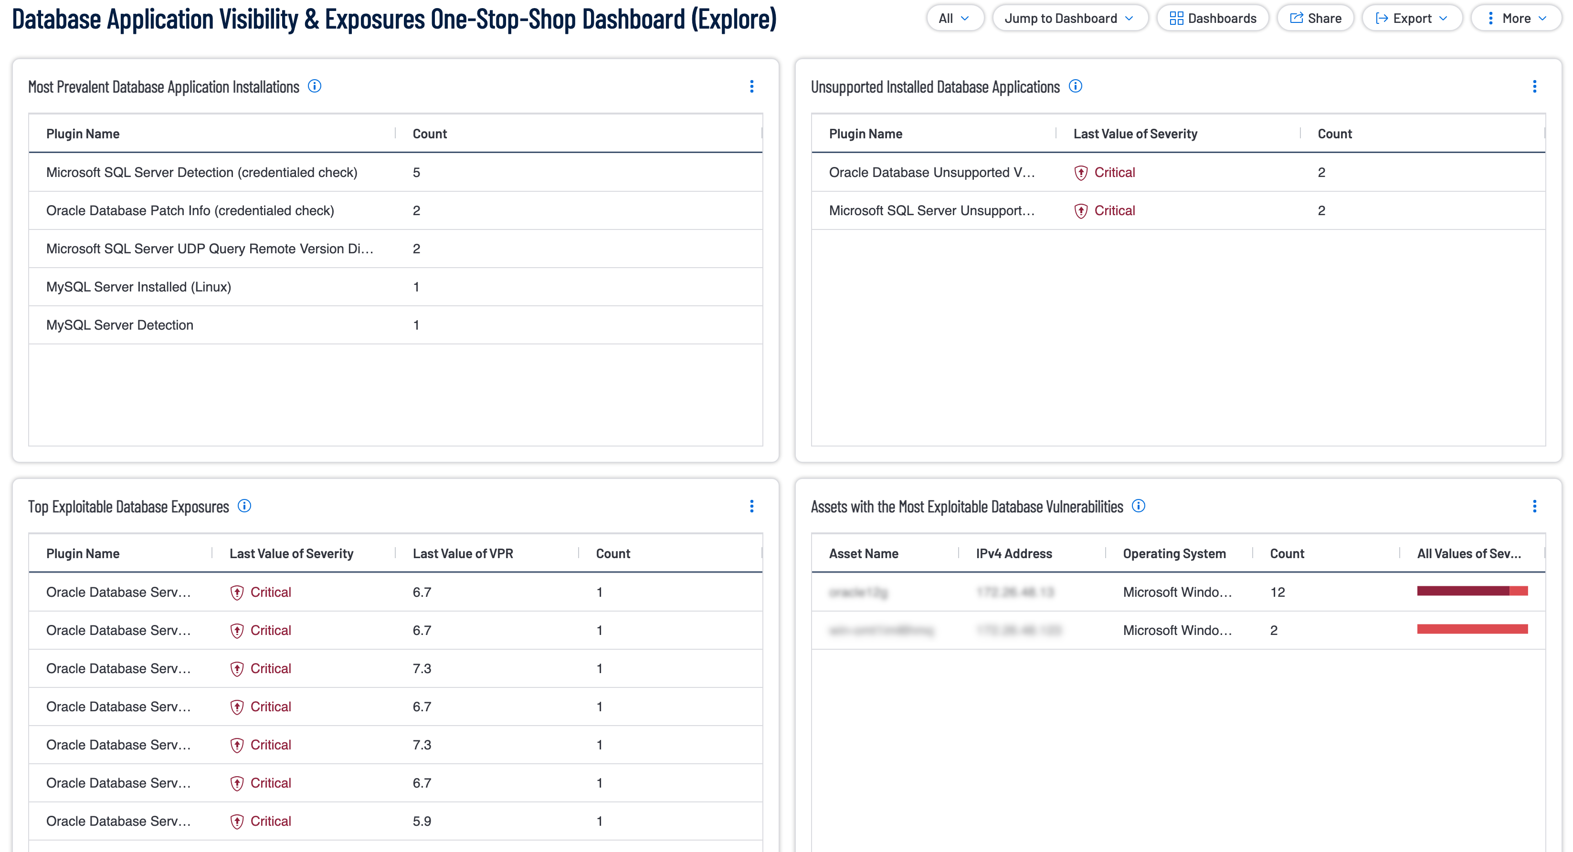The width and height of the screenshot is (1573, 852).
Task: Open the More dropdown at top right
Action: 1516,18
